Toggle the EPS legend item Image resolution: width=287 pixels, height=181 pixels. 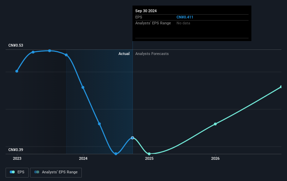pyautogui.click(x=17, y=172)
